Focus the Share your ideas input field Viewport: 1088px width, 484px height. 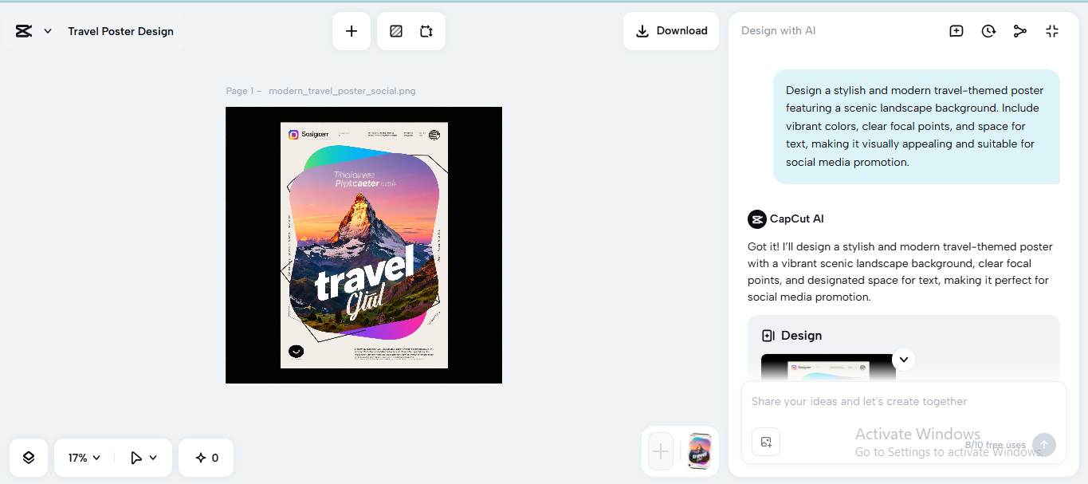point(903,401)
